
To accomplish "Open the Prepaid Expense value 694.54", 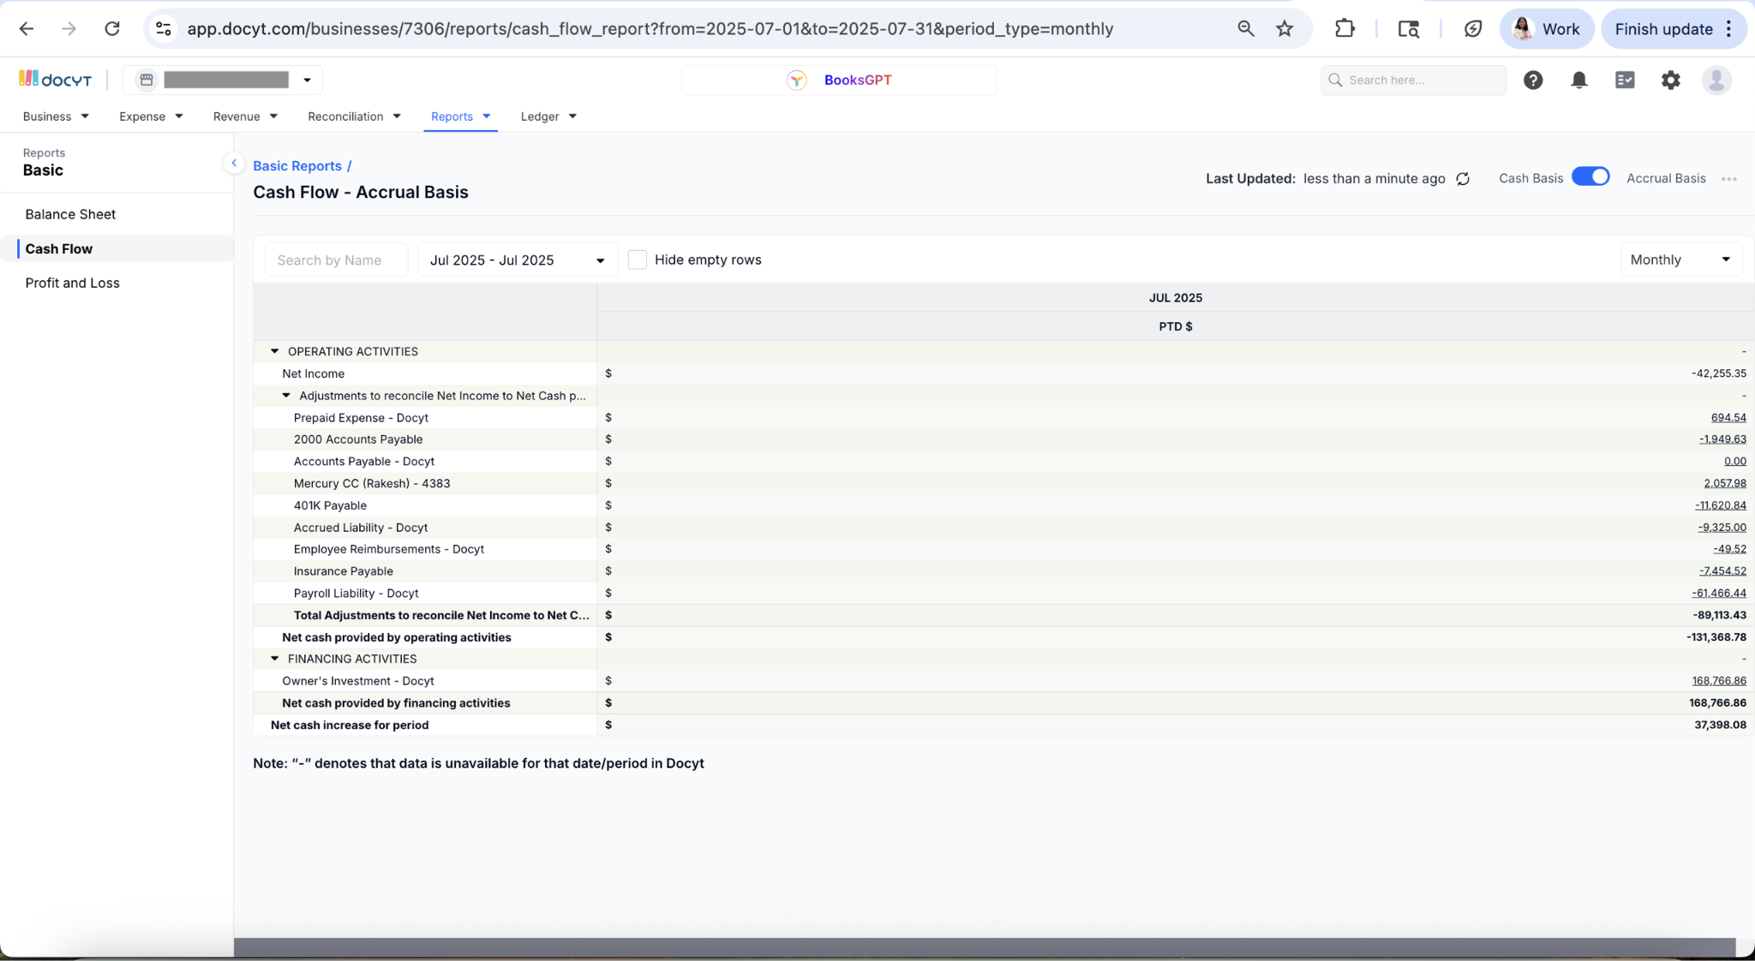I will click(1728, 418).
